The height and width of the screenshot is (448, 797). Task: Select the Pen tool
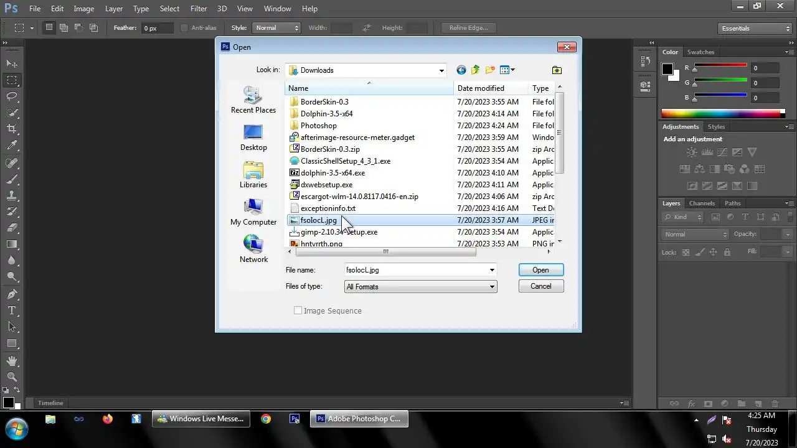(x=12, y=294)
